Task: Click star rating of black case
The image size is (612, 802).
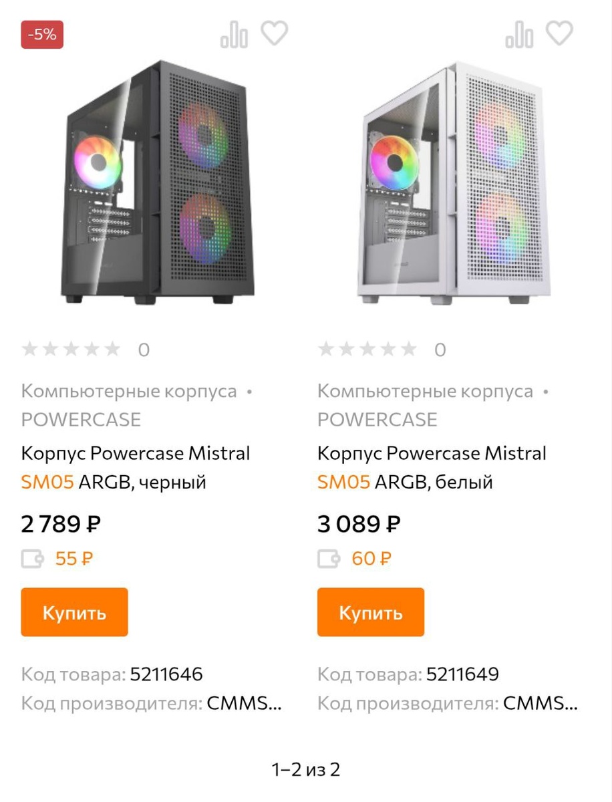Action: coord(71,349)
